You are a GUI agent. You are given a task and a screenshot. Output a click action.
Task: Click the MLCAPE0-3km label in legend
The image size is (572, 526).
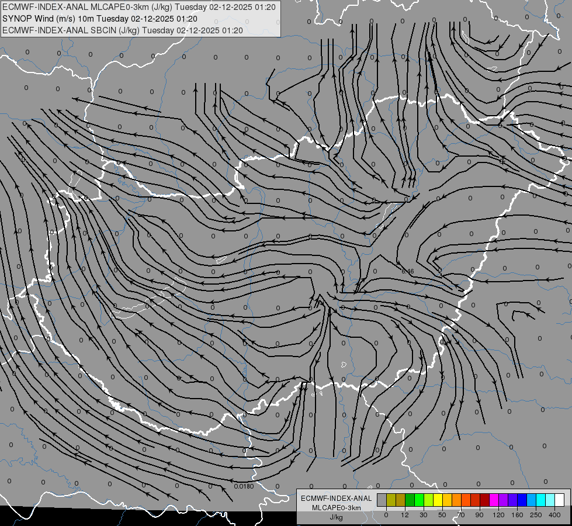[x=337, y=508]
